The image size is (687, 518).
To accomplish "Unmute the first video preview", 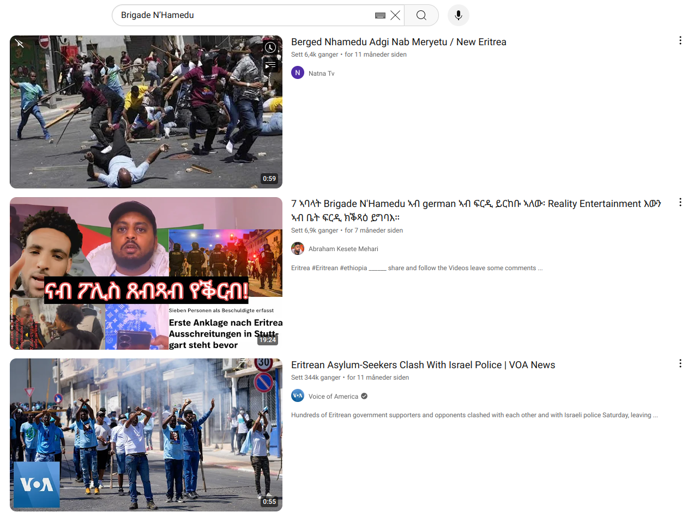I will pos(20,44).
